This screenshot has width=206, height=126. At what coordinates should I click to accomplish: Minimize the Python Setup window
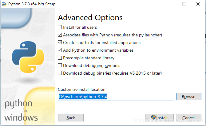click(170, 4)
